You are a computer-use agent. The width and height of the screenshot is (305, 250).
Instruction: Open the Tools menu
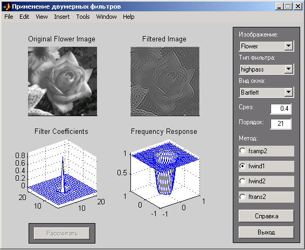coord(83,17)
